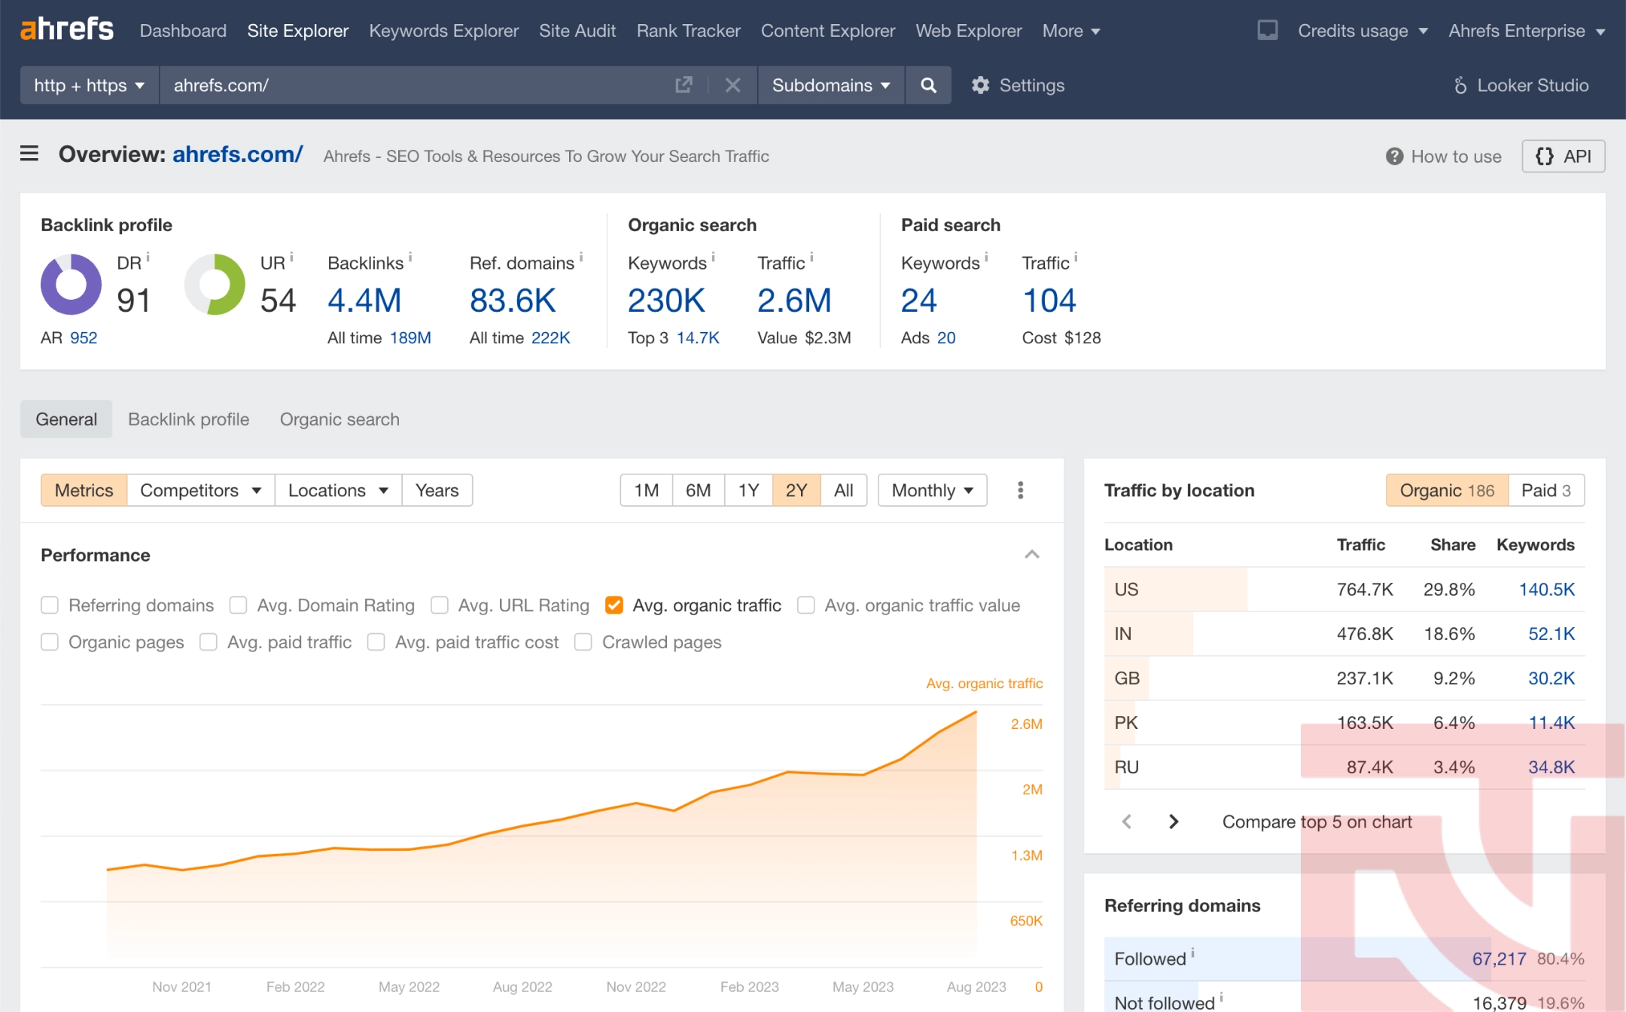The width and height of the screenshot is (1626, 1012).
Task: Open Settings gear icon
Action: pos(980,85)
